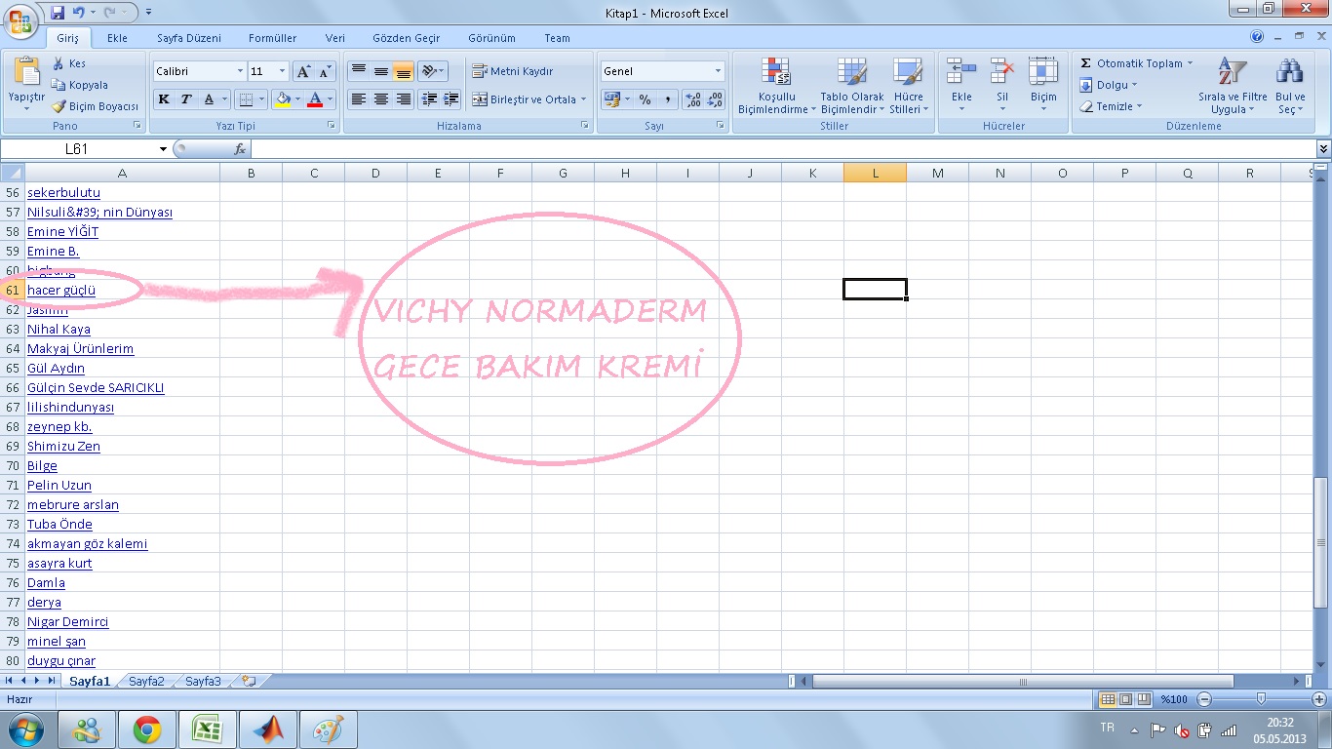The width and height of the screenshot is (1332, 749).
Task: Align text to top
Action: pos(359,71)
